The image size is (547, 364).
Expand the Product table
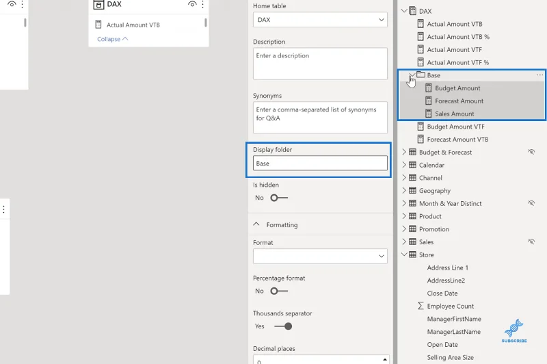pyautogui.click(x=404, y=216)
